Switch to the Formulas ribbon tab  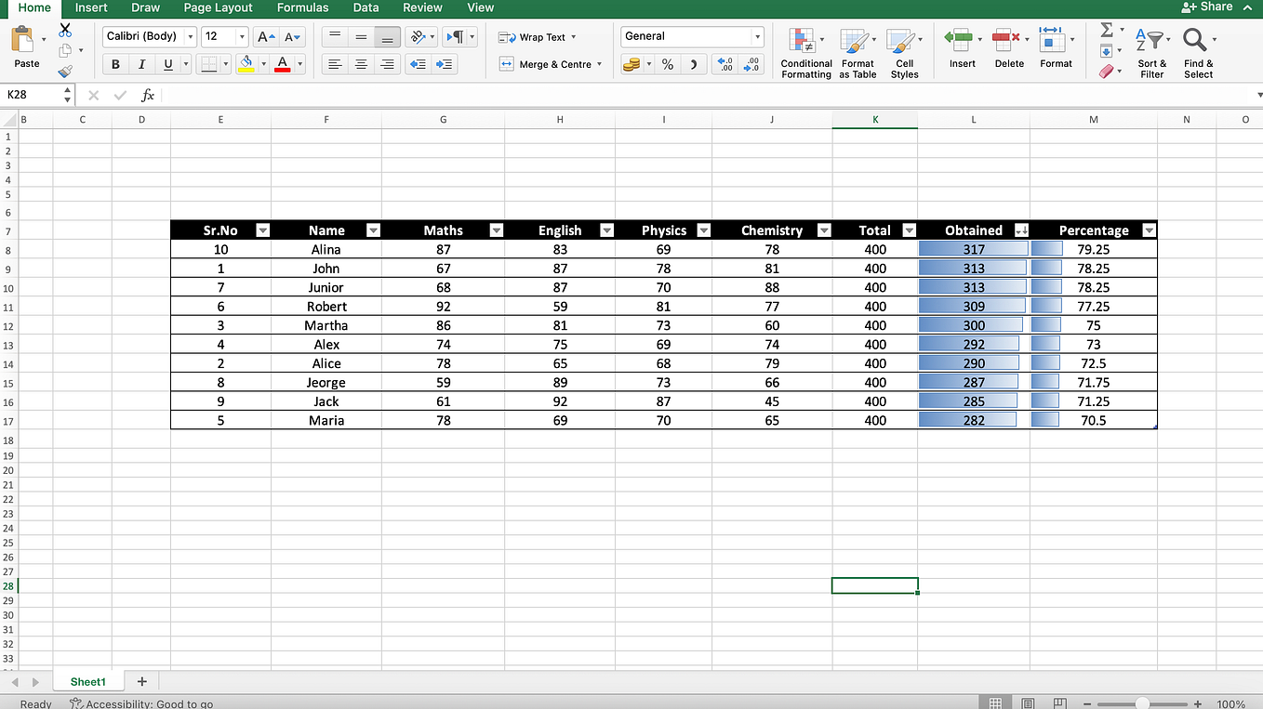click(302, 8)
